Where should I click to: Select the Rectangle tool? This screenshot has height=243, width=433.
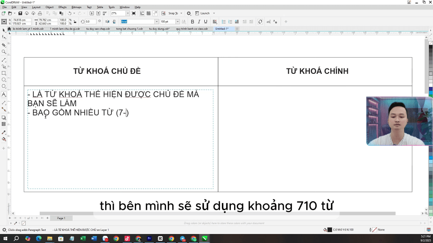4,73
